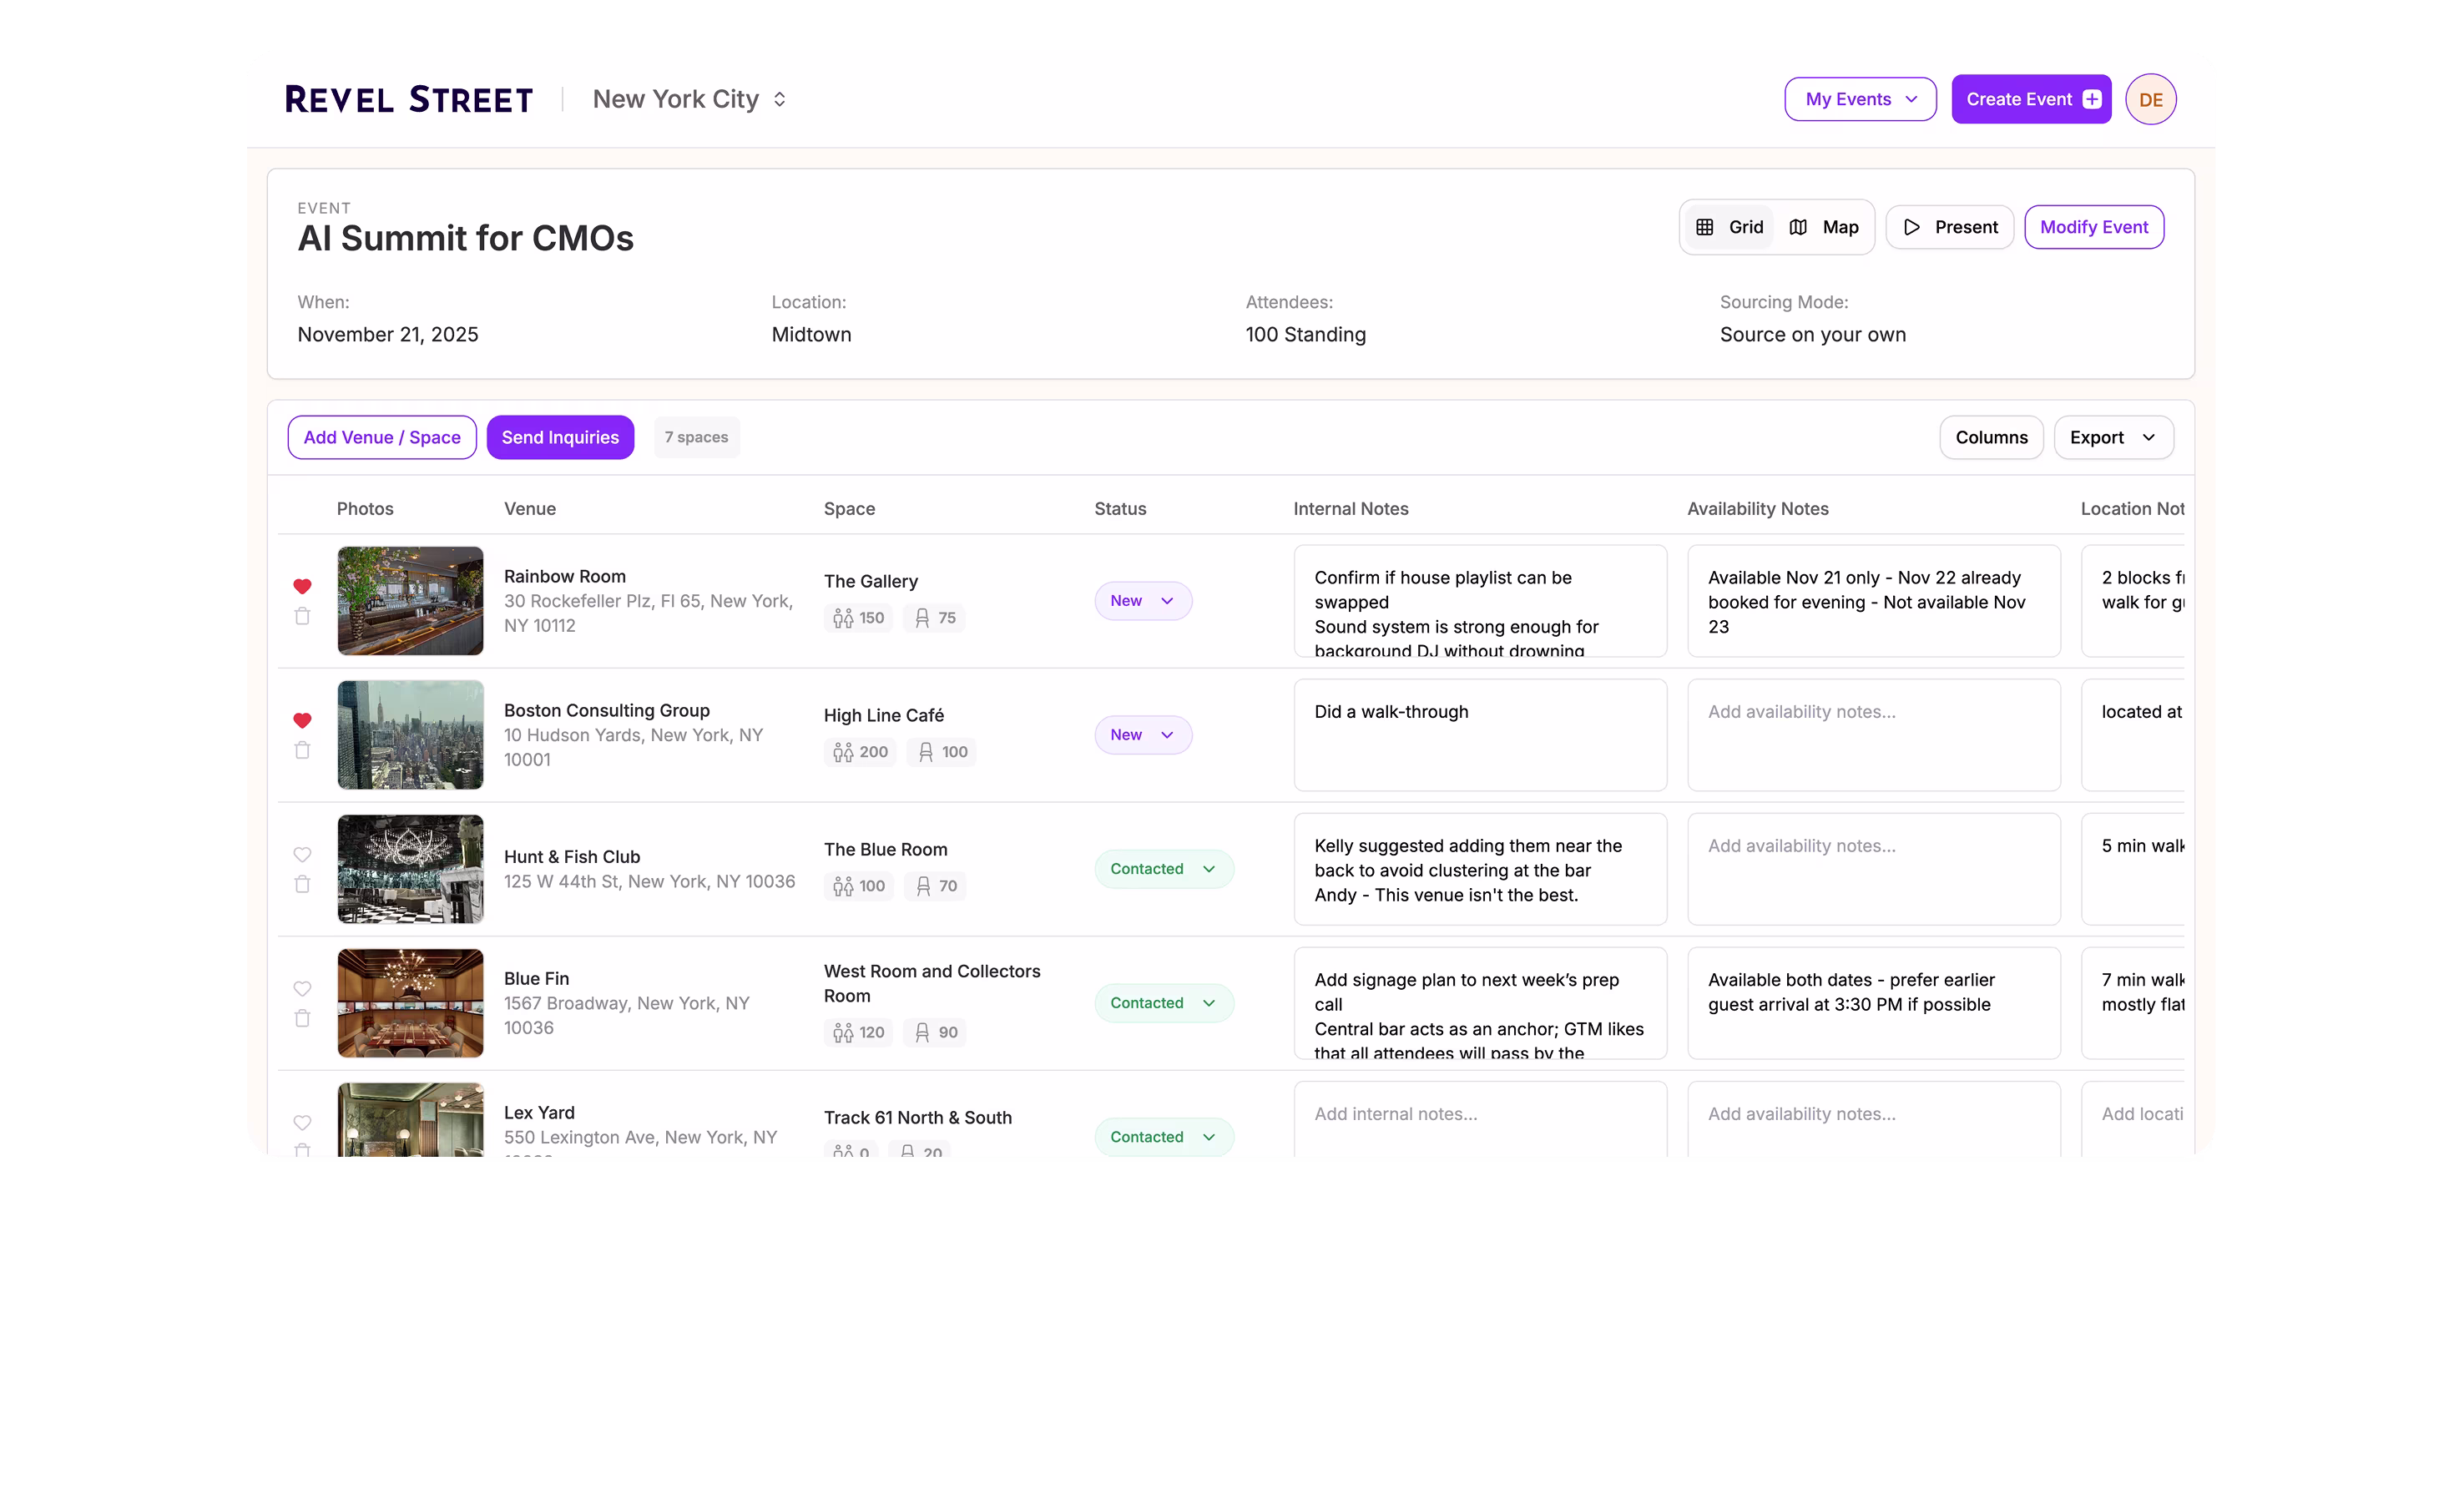Open the New York City selector
Viewport: 2464px width, 1489px height.
click(x=690, y=99)
